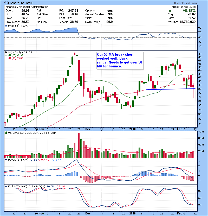Click the SCTR (Mid) value 96.9
Screen dimensions: 208x216
(x=109, y=22)
